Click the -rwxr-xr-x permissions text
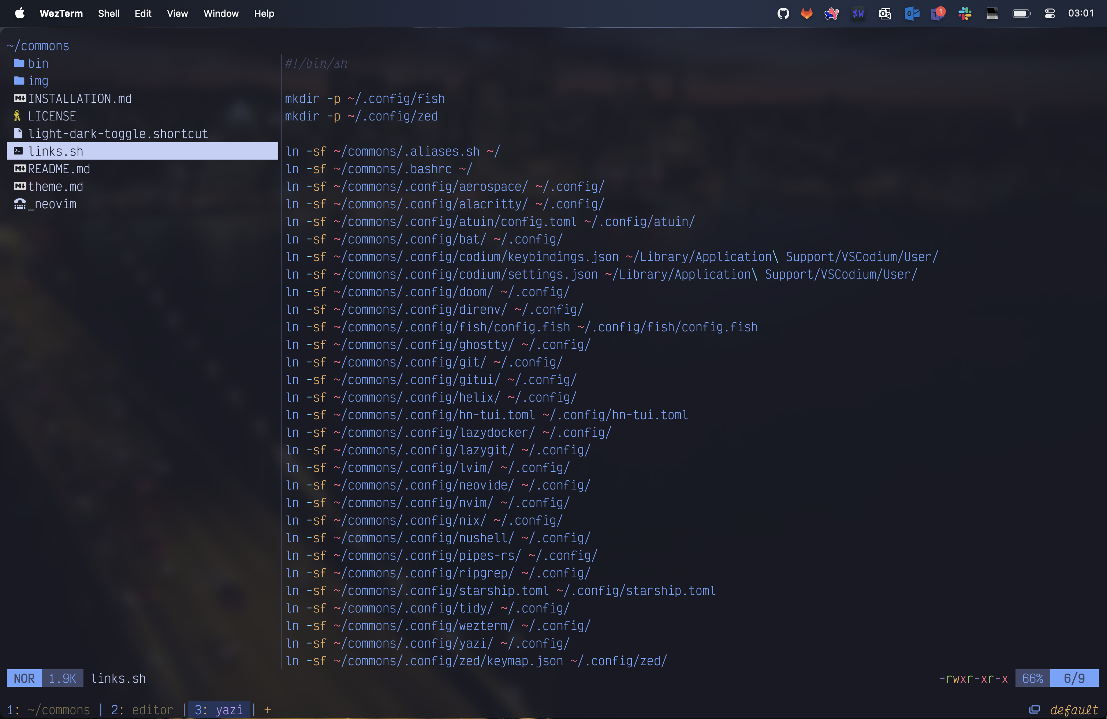Viewport: 1107px width, 719px height. tap(973, 678)
